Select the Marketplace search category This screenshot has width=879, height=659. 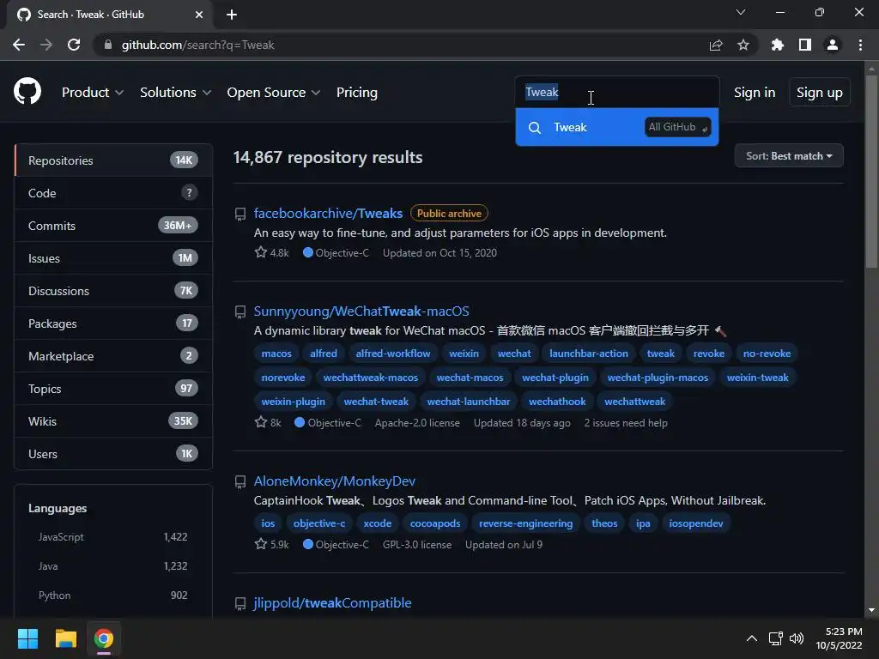[x=113, y=356]
